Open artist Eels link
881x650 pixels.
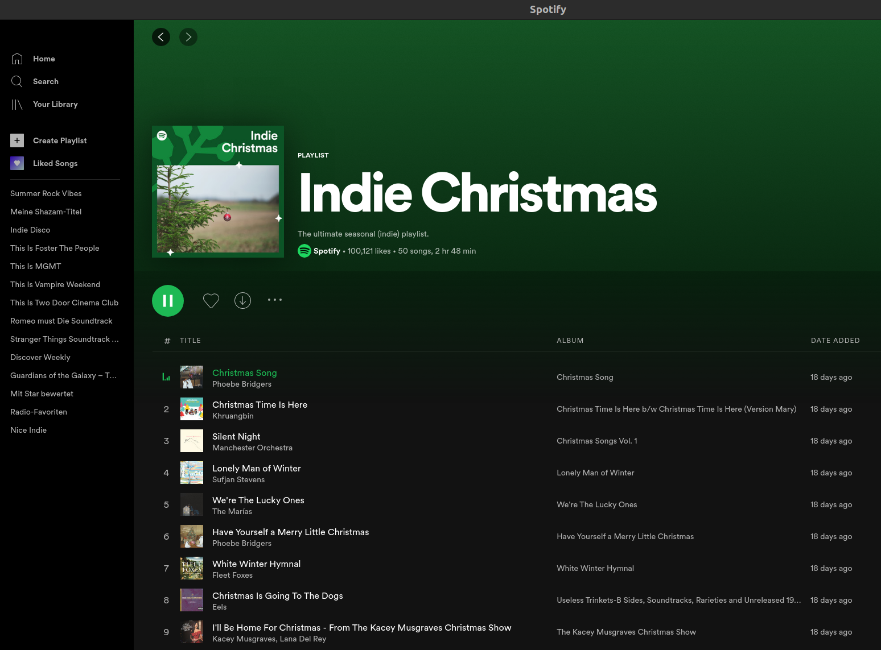click(x=219, y=607)
